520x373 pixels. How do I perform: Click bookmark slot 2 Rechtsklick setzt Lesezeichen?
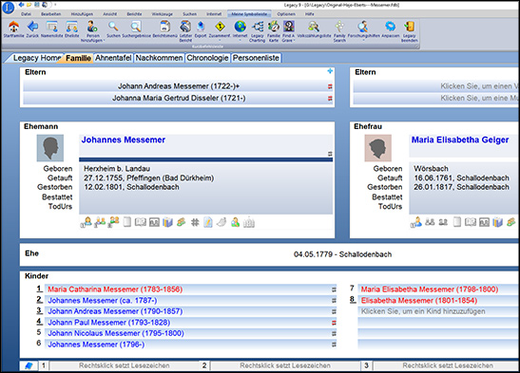tap(285, 365)
